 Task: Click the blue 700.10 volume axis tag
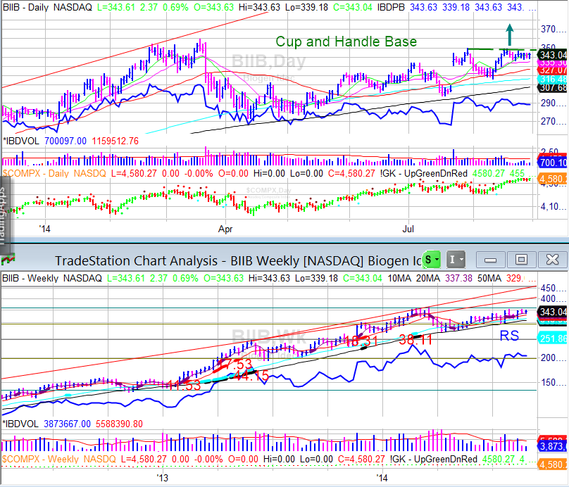coord(552,163)
